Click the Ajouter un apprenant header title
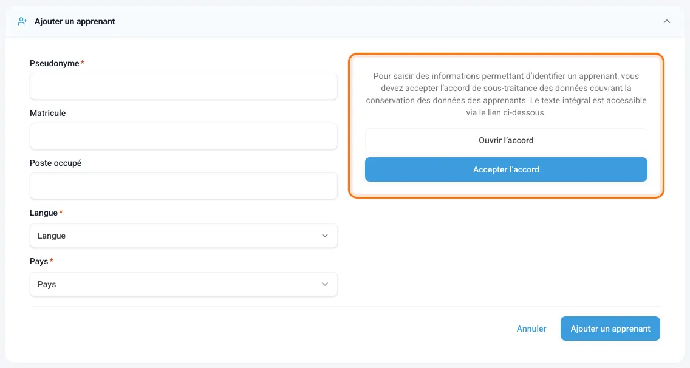 [x=75, y=21]
